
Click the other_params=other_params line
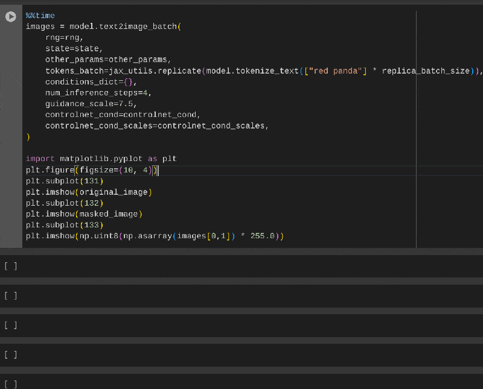(108, 60)
